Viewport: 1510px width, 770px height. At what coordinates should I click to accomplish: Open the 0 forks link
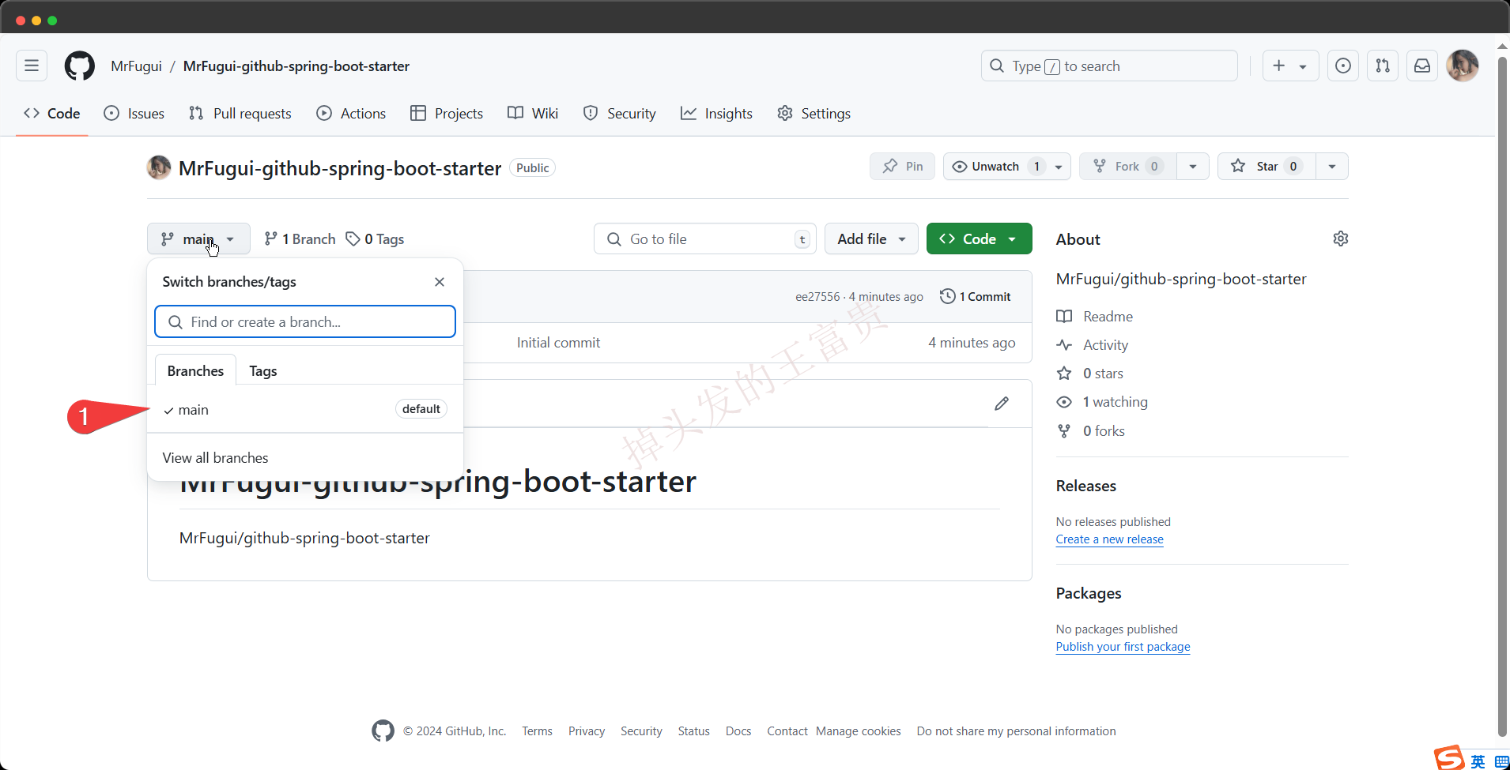point(1091,430)
